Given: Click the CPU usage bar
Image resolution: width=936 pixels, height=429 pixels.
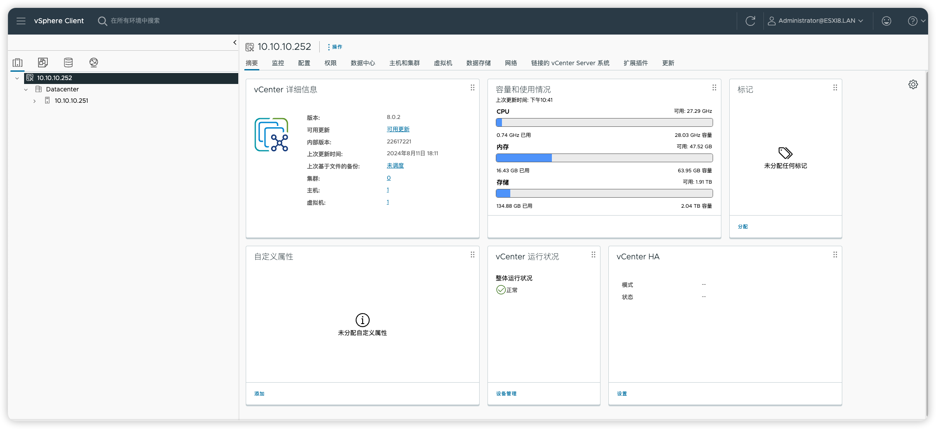Looking at the screenshot, I should coord(604,122).
